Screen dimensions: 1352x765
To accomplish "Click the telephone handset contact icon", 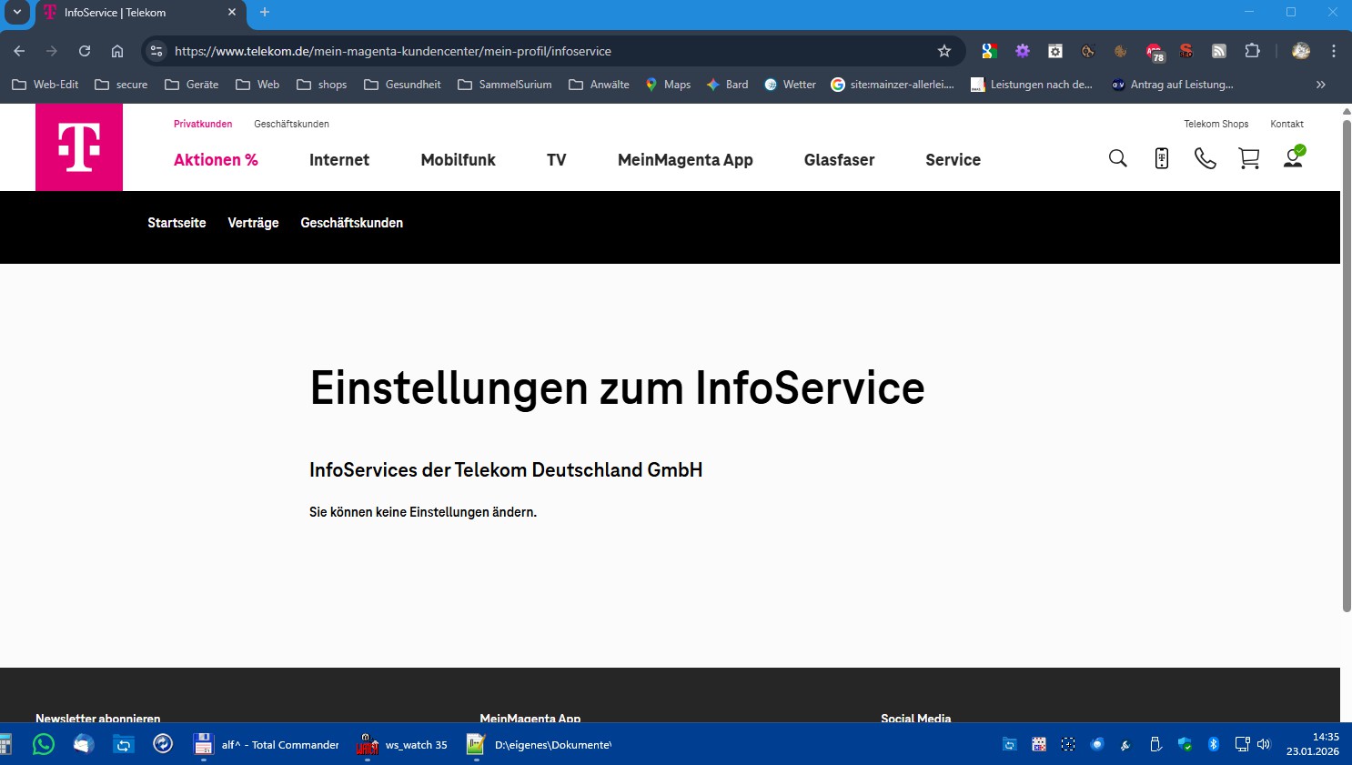I will (1205, 159).
